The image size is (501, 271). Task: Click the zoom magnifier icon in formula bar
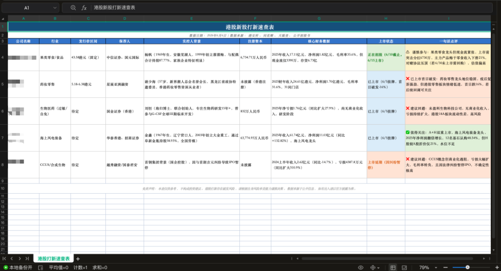(x=73, y=8)
